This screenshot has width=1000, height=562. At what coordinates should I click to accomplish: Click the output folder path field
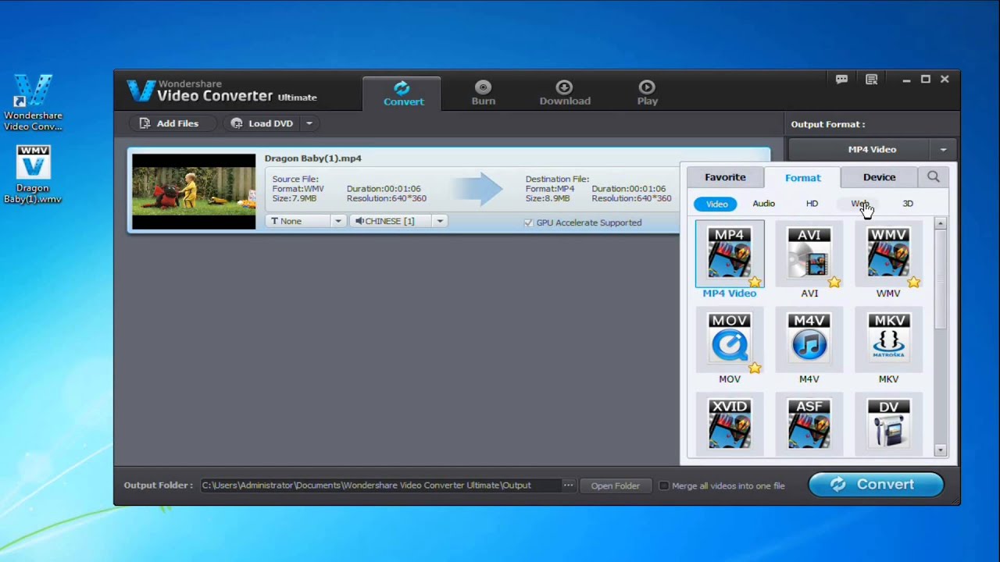tap(380, 486)
